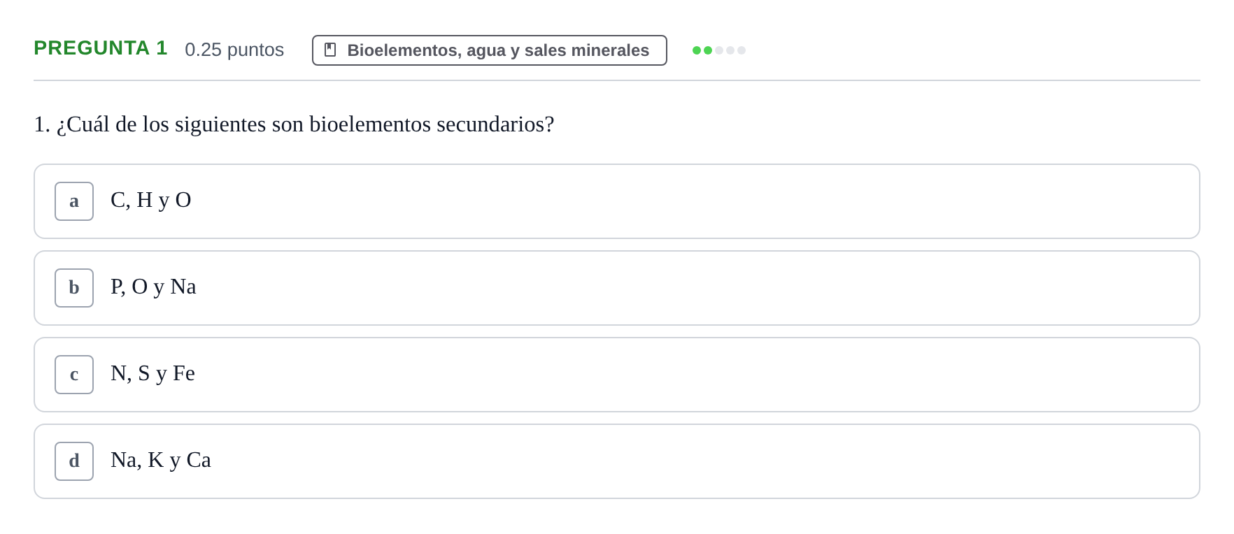
Task: Select letter box 'a' option
Action: pyautogui.click(x=74, y=201)
